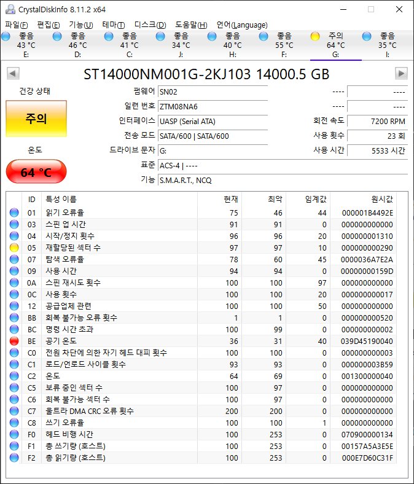Viewport: 414px width, 484px height.
Task: Select disk C: at 41 °C
Action: tap(130, 45)
